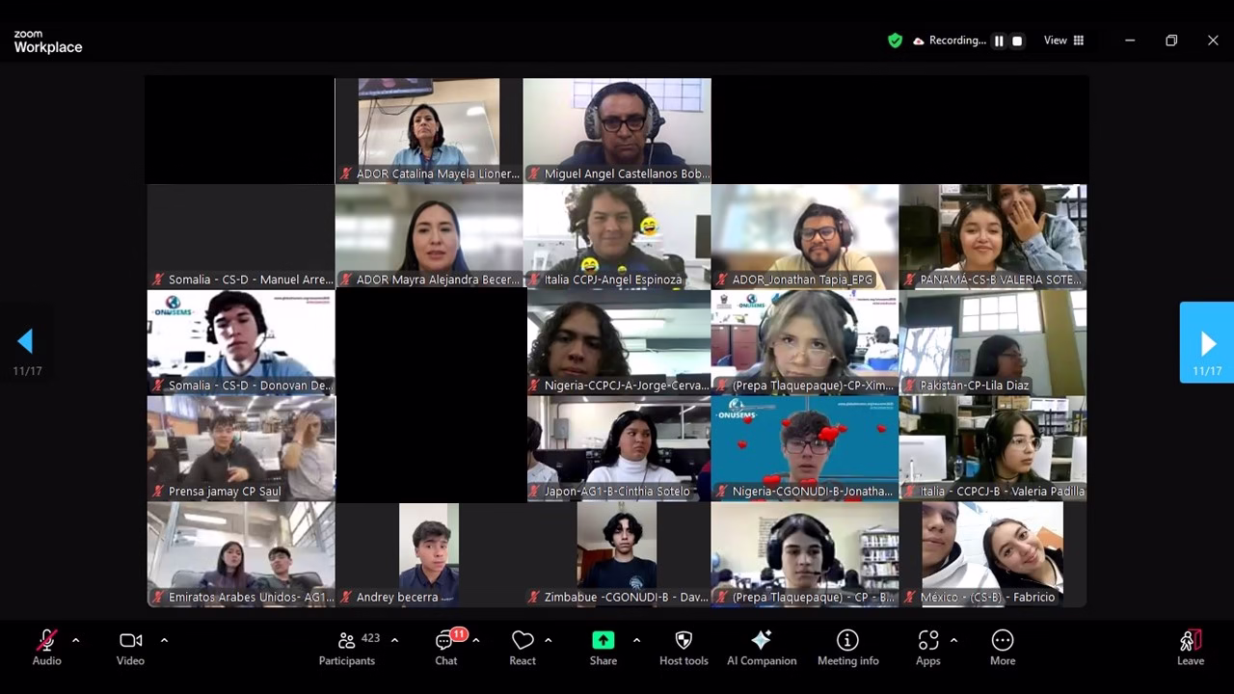Open Host tools shield icon
Image resolution: width=1234 pixels, height=694 pixels.
(684, 647)
